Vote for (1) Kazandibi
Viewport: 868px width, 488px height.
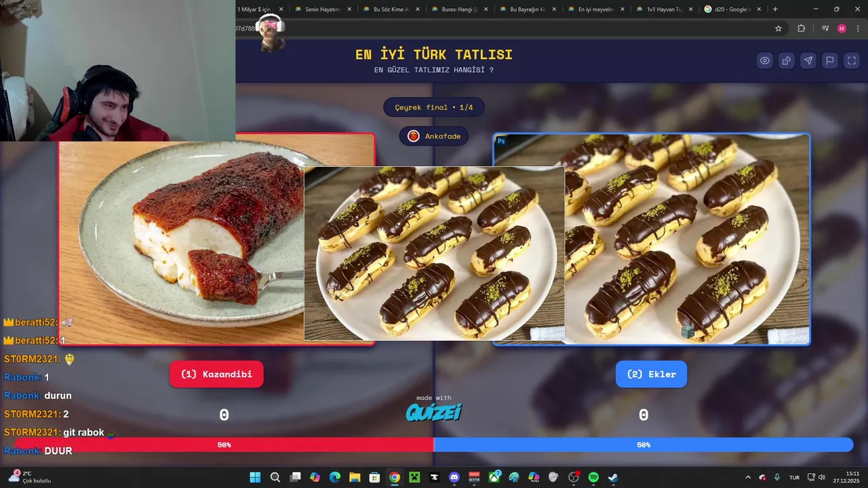pyautogui.click(x=216, y=374)
